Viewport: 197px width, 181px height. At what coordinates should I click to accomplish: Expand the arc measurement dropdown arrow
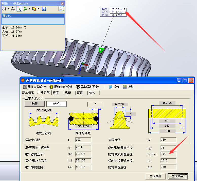(x=8, y=9)
